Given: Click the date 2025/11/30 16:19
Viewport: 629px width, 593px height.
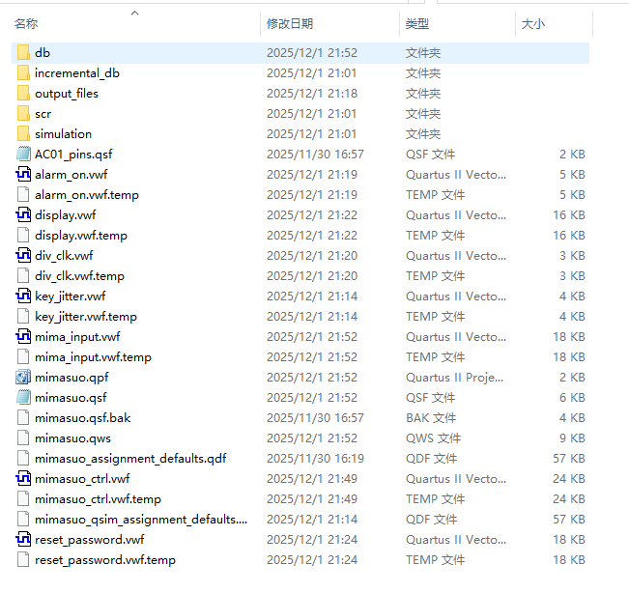Looking at the screenshot, I should click(315, 459).
